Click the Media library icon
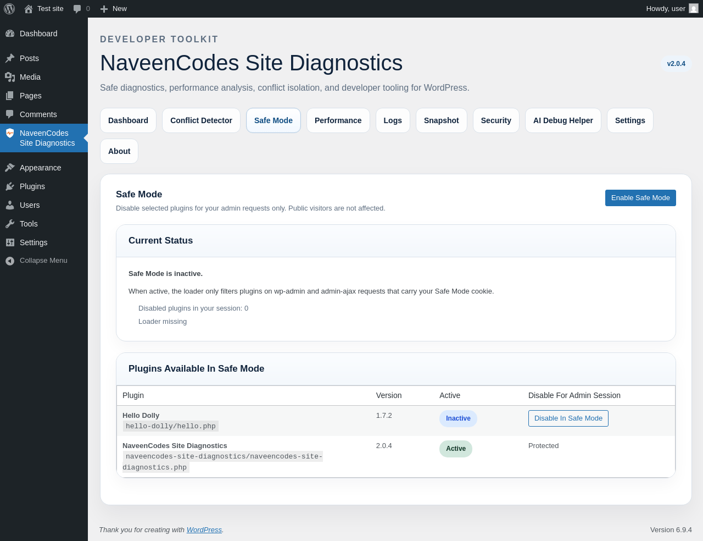 coord(10,77)
